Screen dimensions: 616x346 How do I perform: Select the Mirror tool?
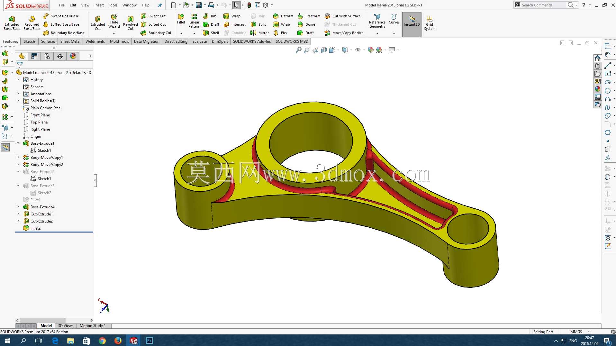pos(259,33)
